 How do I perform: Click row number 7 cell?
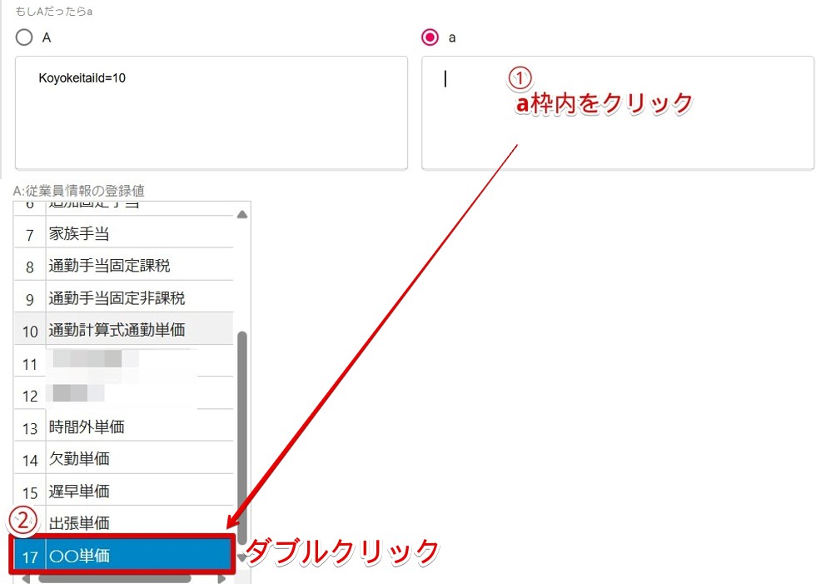[30, 234]
